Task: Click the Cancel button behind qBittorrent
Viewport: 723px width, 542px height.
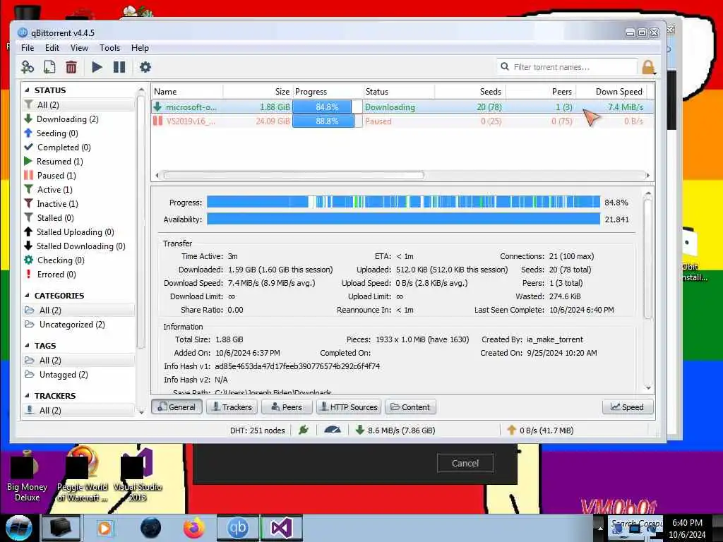Action: 465,463
